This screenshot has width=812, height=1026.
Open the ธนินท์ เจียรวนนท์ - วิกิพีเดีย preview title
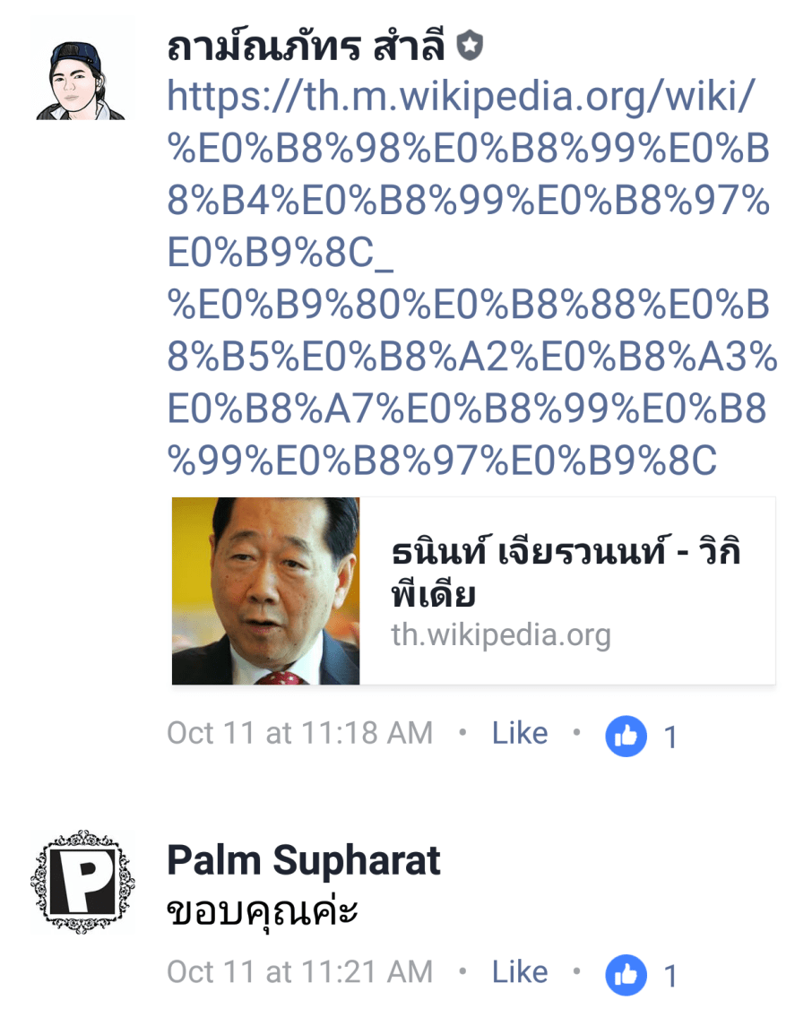click(x=566, y=572)
